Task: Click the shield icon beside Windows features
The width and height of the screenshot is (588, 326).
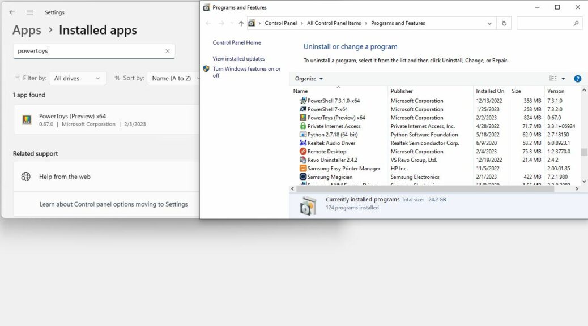Action: click(x=206, y=69)
